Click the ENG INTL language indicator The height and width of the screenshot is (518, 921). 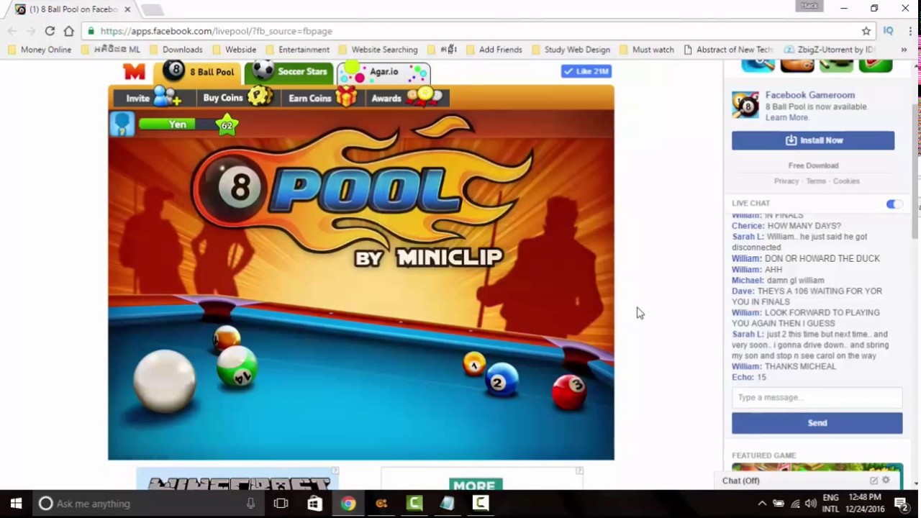[830, 504]
